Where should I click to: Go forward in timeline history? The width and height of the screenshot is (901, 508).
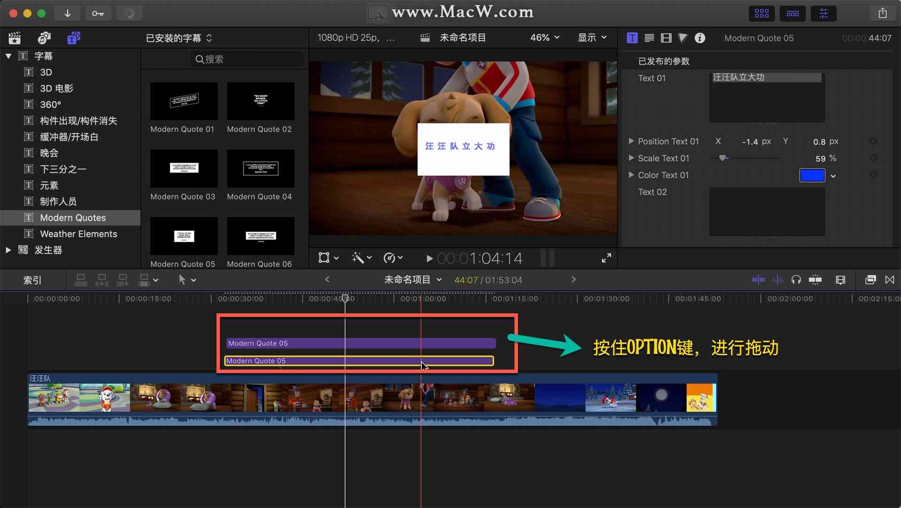pyautogui.click(x=573, y=280)
